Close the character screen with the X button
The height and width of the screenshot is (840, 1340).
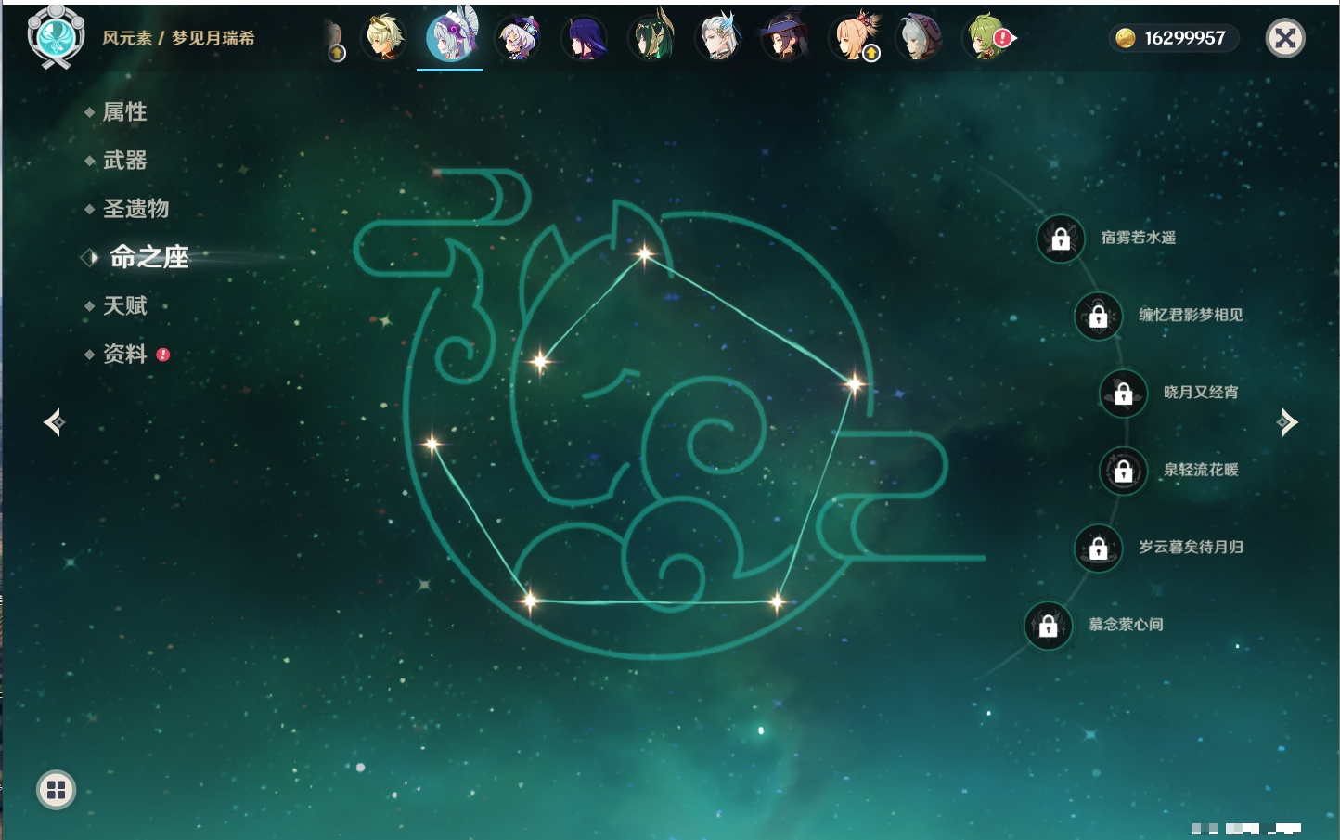coord(1285,38)
